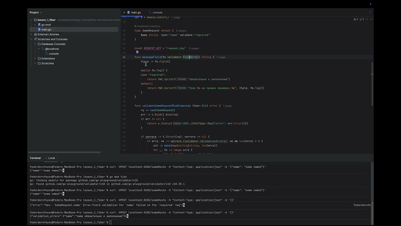Show 1 usage of validateSomeRequestMiddleware
This screenshot has width=401, height=226.
click(x=227, y=106)
